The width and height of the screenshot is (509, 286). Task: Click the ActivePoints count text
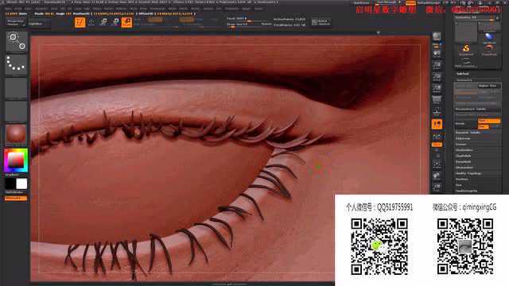[x=289, y=19]
